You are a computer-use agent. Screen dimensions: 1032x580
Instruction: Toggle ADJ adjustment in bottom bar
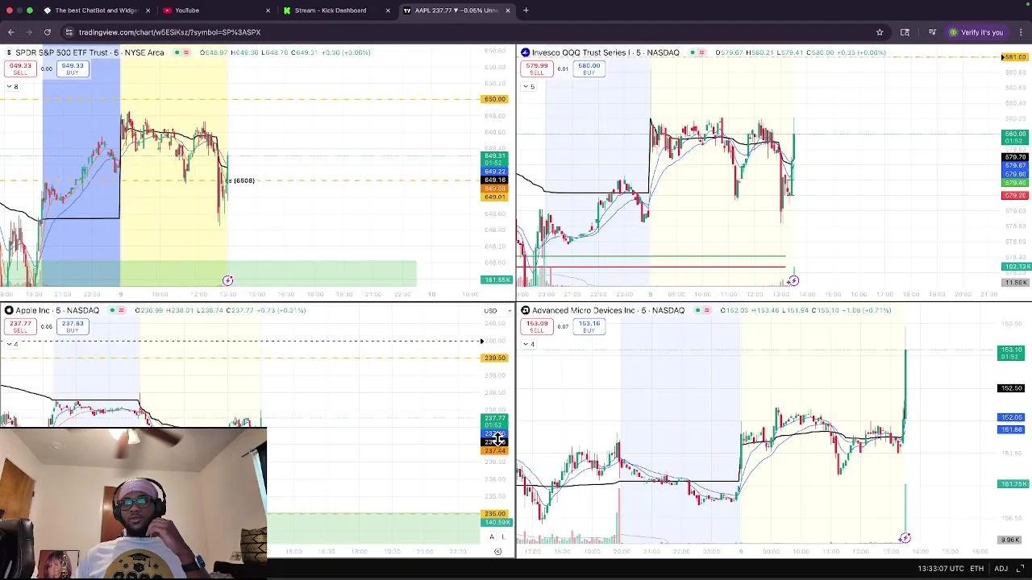coord(1001,569)
